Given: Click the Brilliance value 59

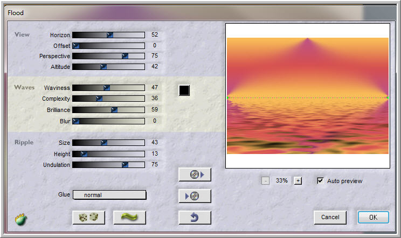Looking at the screenshot, I should 155,109.
